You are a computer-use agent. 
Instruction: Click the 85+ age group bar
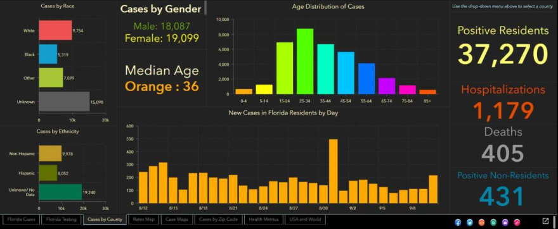point(428,92)
